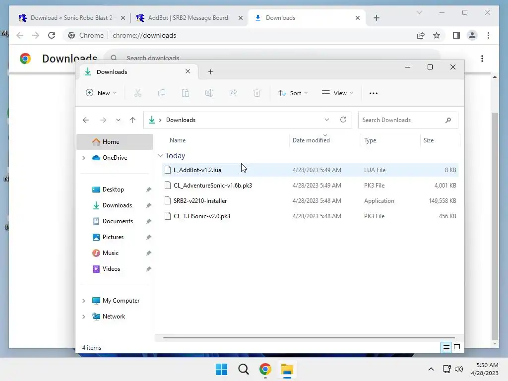Bookmark this page with Chrome star icon
This screenshot has height=381, width=508.
tap(437, 35)
